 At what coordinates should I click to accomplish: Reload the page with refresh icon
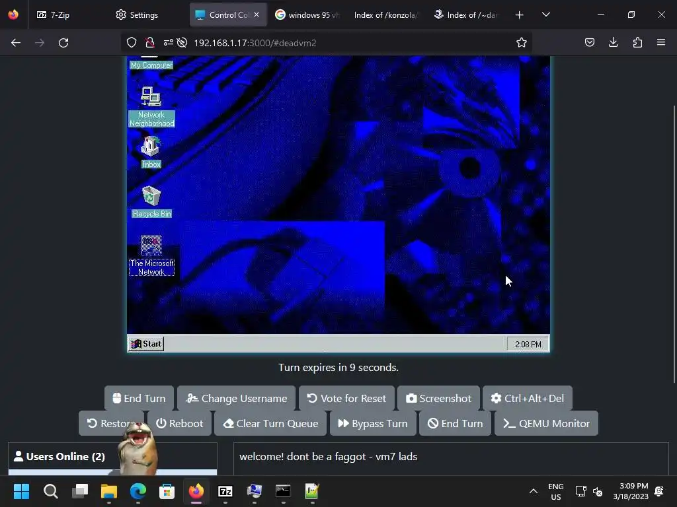coord(63,43)
